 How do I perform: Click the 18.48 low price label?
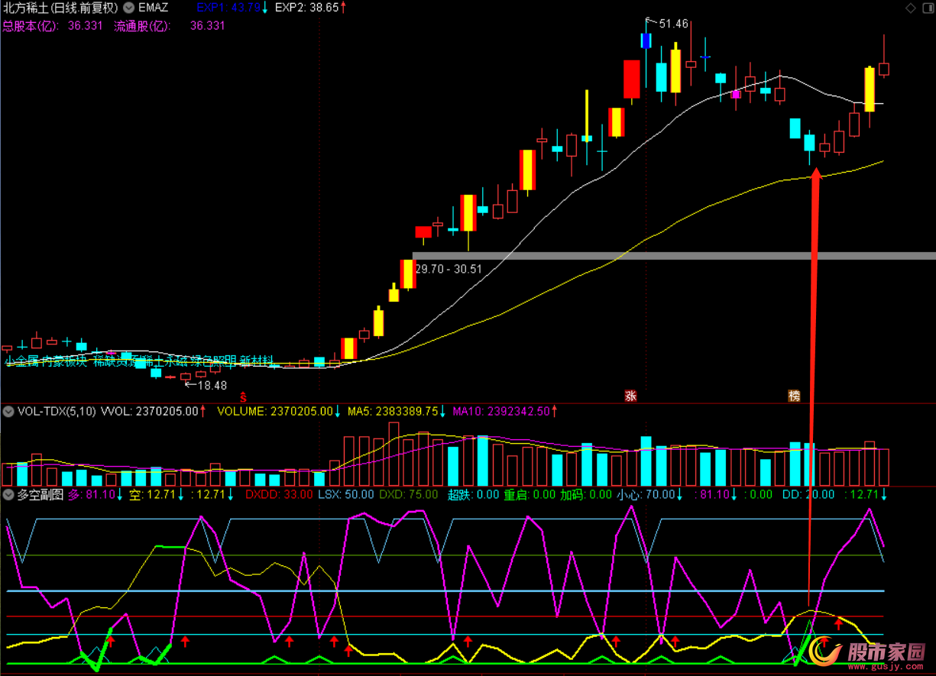click(x=212, y=385)
